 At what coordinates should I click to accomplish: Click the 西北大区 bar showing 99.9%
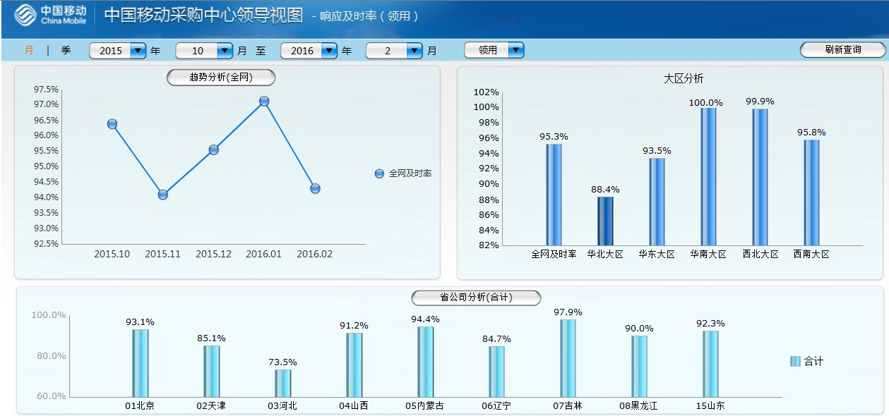(760, 176)
